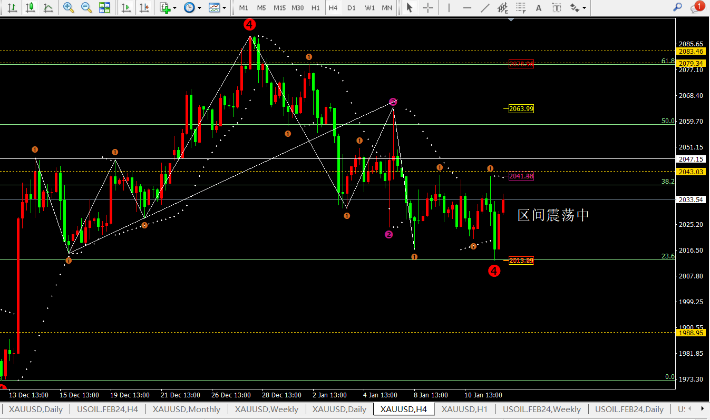710x420 pixels.
Task: Click the zoom in magnifier
Action: (69, 7)
